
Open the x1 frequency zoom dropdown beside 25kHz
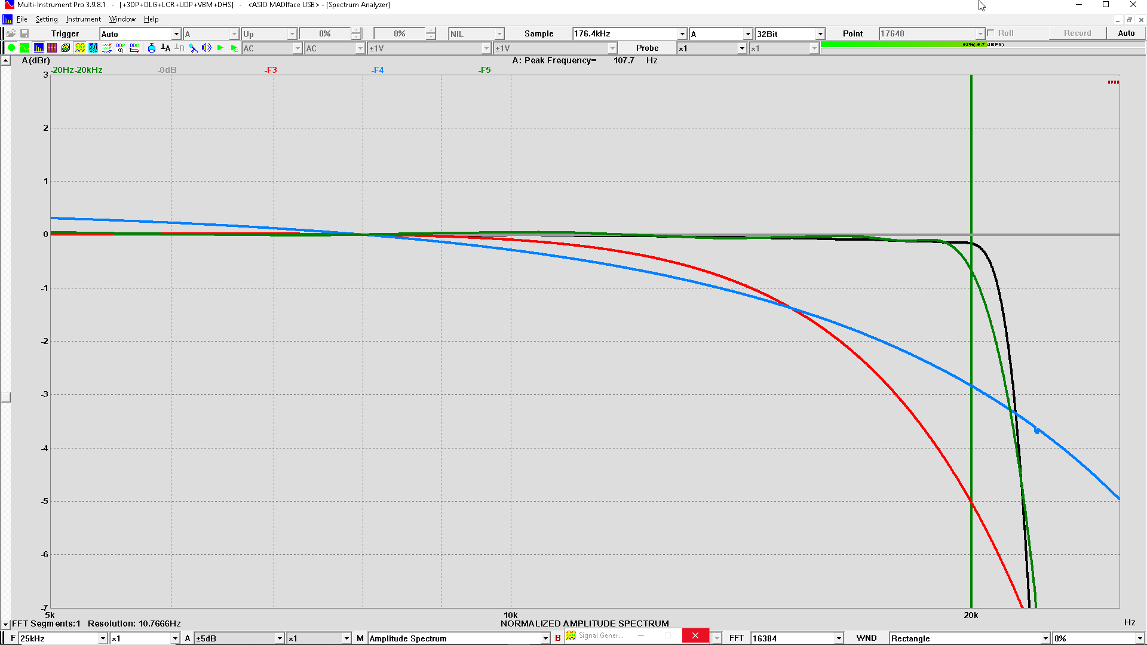pyautogui.click(x=145, y=638)
